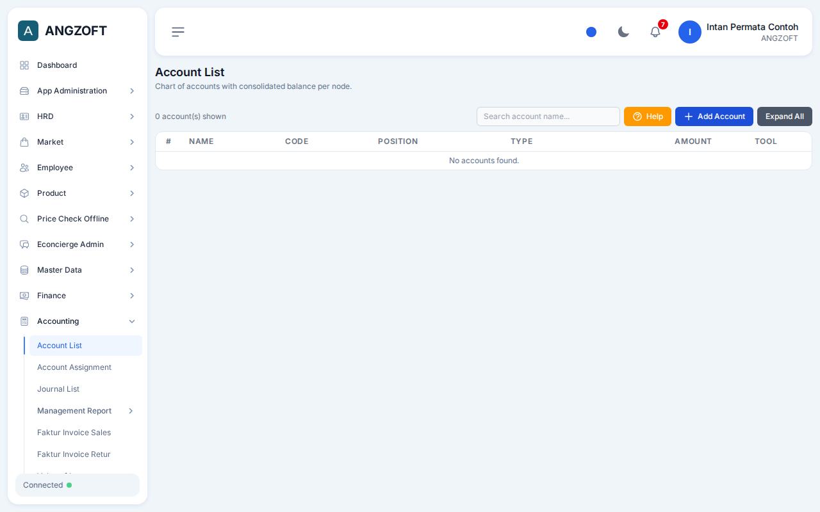Click the Finance money icon
This screenshot has height=512, width=820.
coord(24,296)
